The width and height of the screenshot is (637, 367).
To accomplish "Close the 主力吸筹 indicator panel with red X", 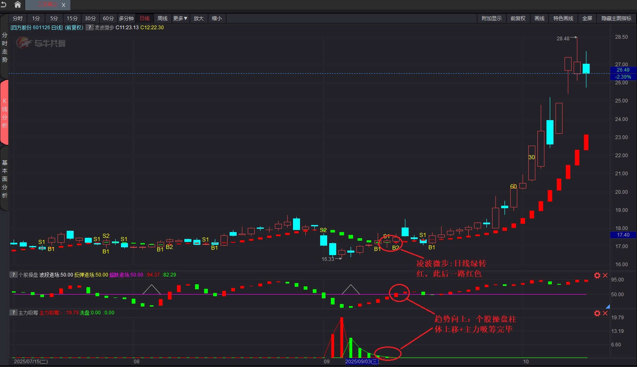I will 605,313.
